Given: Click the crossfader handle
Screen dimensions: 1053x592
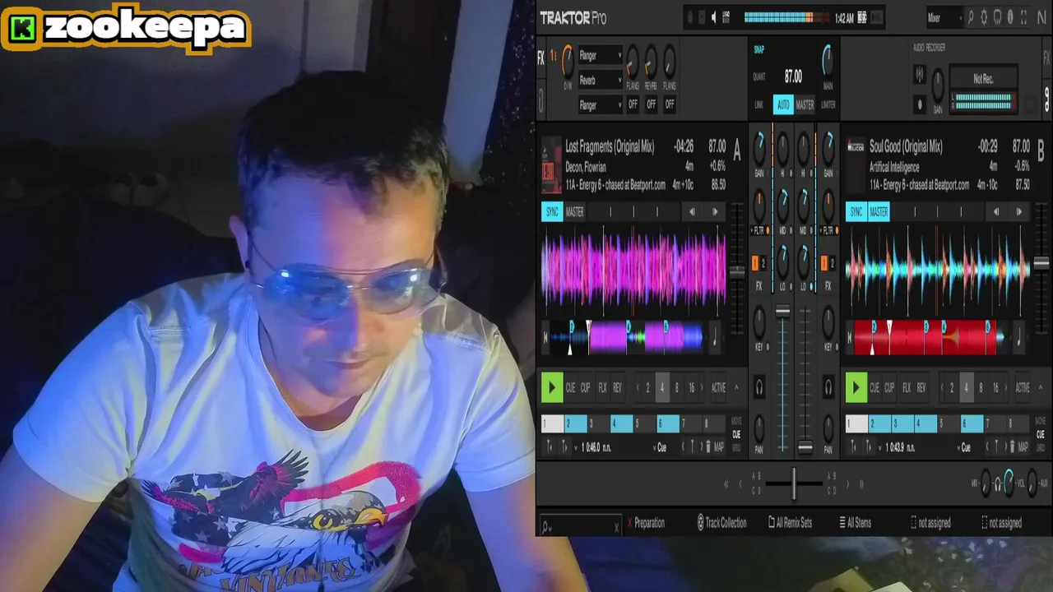Looking at the screenshot, I should click(x=794, y=484).
